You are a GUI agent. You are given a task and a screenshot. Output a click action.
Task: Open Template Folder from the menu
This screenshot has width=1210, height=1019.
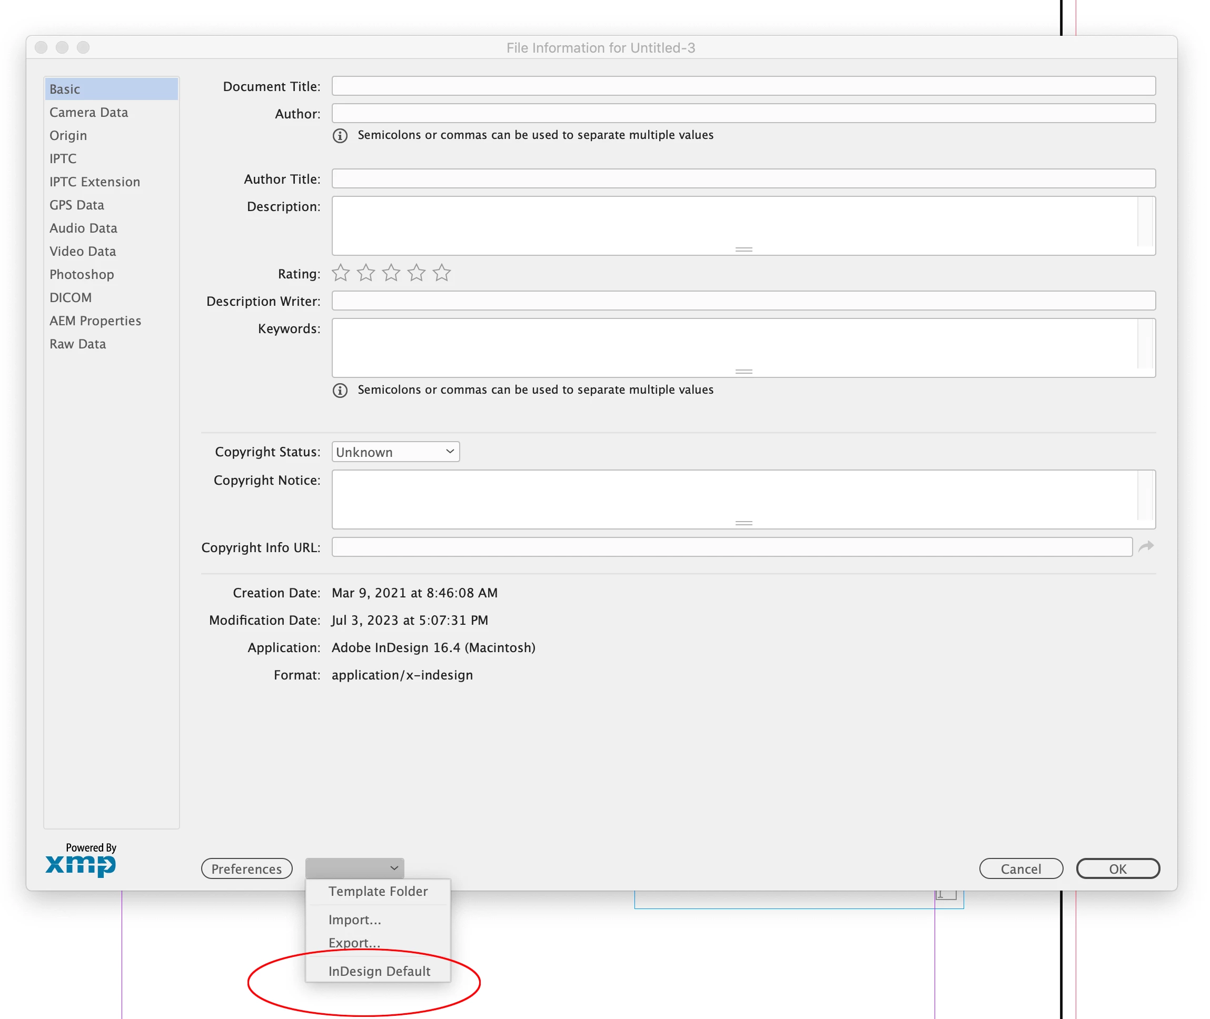click(x=378, y=891)
